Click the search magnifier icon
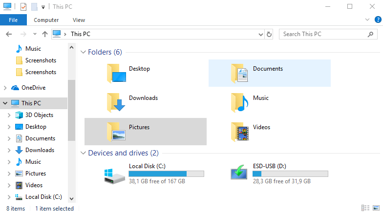 (x=370, y=34)
